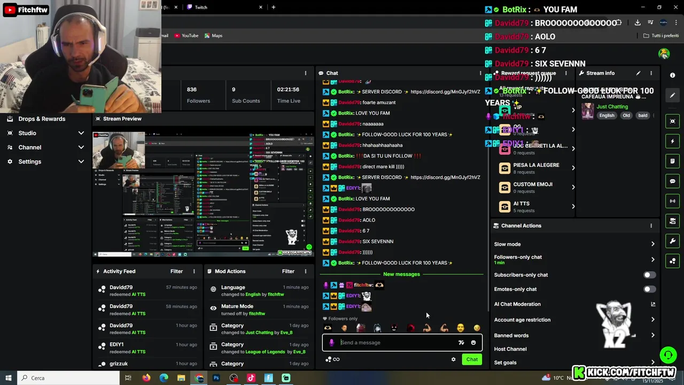Open chat settings gear icon

pos(454,359)
